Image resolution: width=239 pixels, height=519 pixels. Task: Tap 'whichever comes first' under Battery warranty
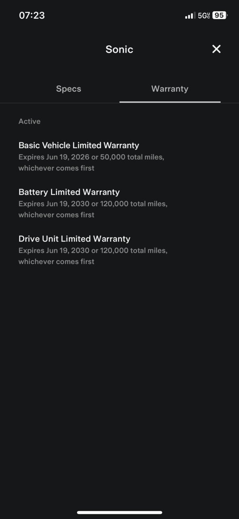tap(56, 215)
